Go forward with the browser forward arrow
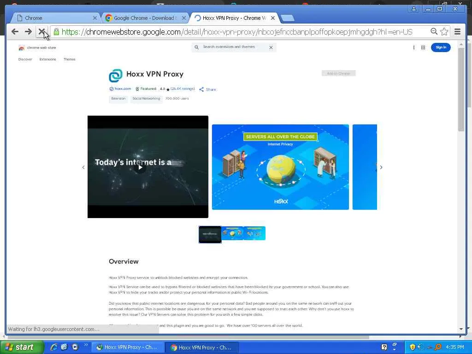472x354 pixels. pos(28,32)
